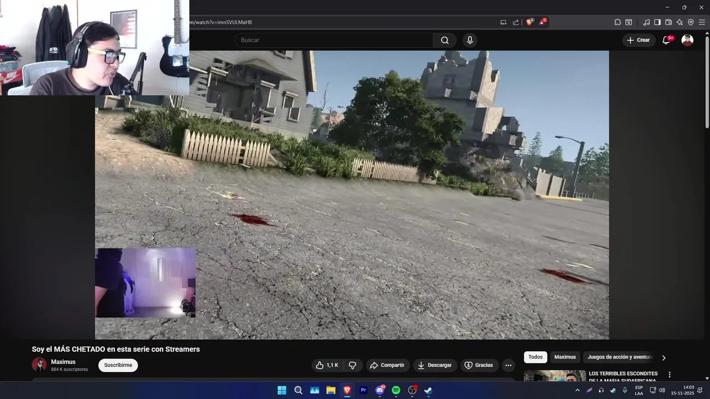Open Windows taskbar search
710x399 pixels.
coord(298,390)
